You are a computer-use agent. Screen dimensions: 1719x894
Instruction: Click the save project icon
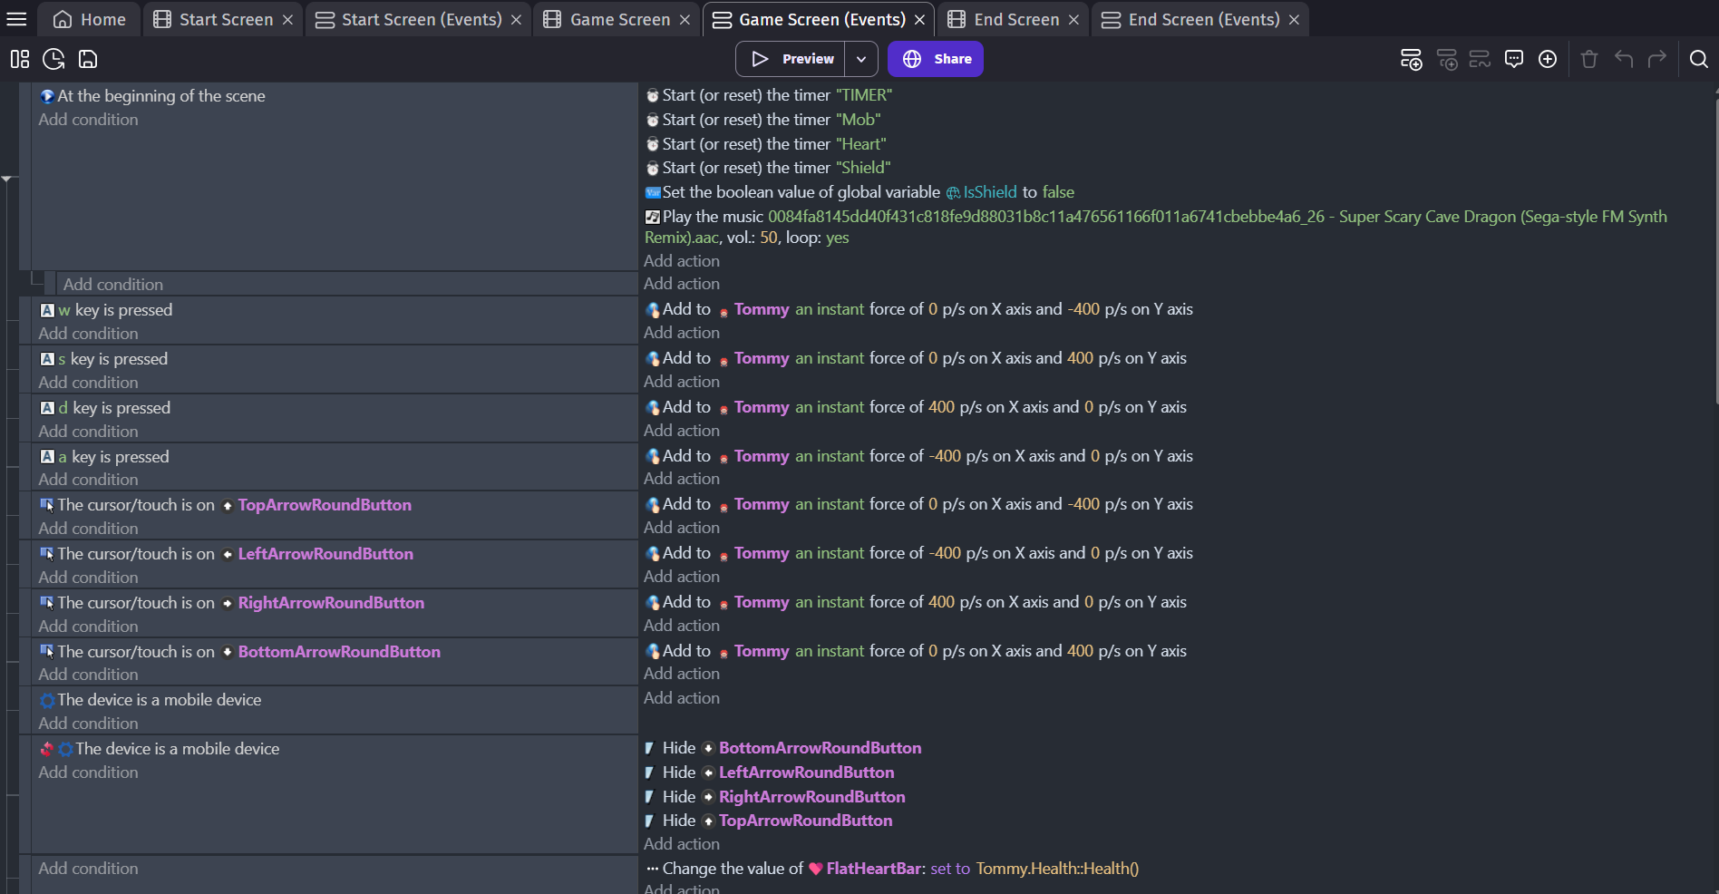click(88, 59)
